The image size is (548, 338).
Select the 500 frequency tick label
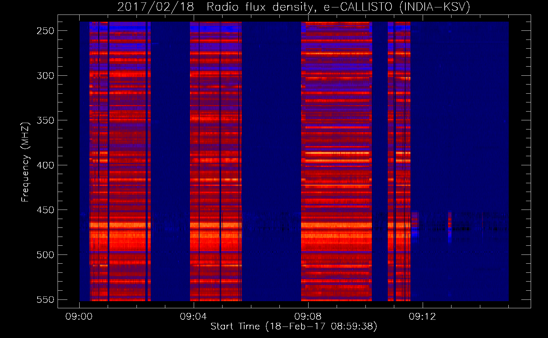pos(45,255)
